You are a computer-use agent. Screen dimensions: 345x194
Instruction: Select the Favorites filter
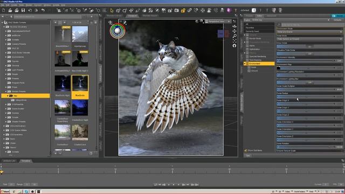pyautogui.click(x=259, y=27)
